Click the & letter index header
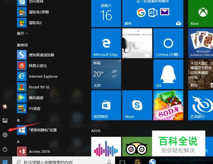Viewport: 213px width, 164px height. pos(18,120)
